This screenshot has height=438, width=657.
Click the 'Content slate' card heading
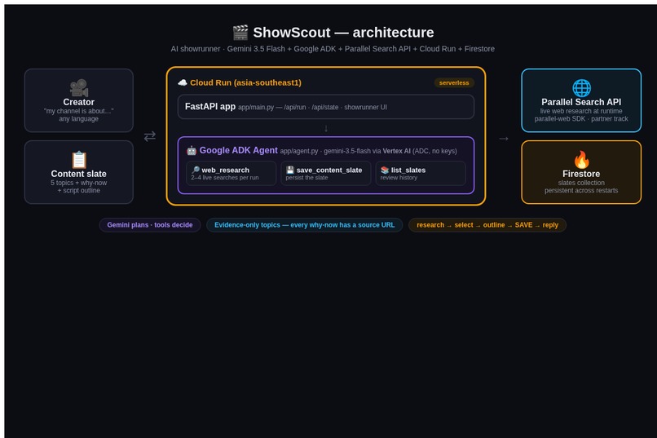[x=79, y=174]
